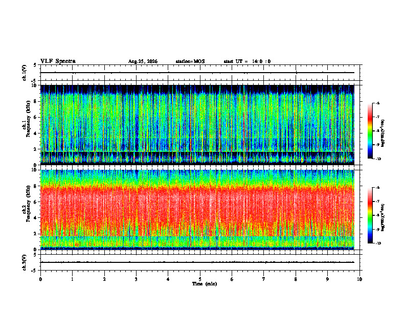Click the ch.3 waveform trace line

(x=197, y=262)
